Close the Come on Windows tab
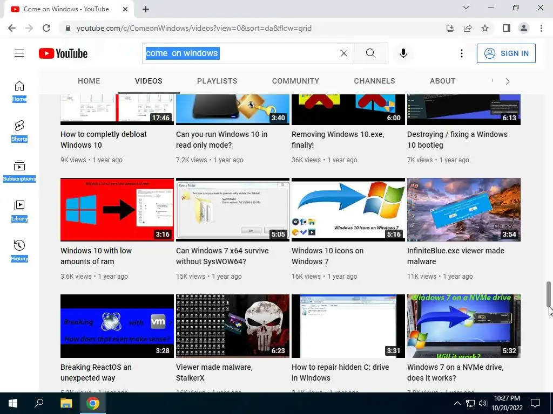Screen dimensions: 553x414 [x=125, y=9]
